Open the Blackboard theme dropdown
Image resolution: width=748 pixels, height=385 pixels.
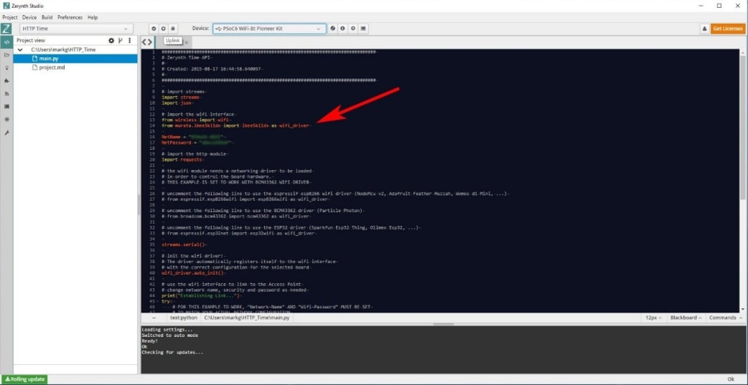tap(686, 318)
